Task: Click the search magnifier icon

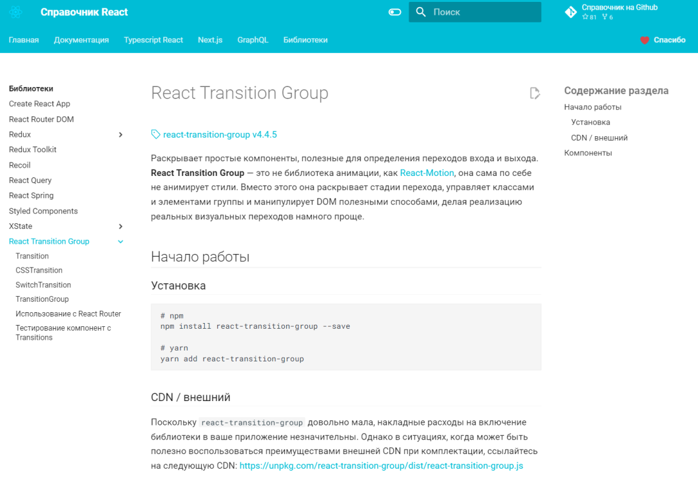Action: tap(421, 12)
